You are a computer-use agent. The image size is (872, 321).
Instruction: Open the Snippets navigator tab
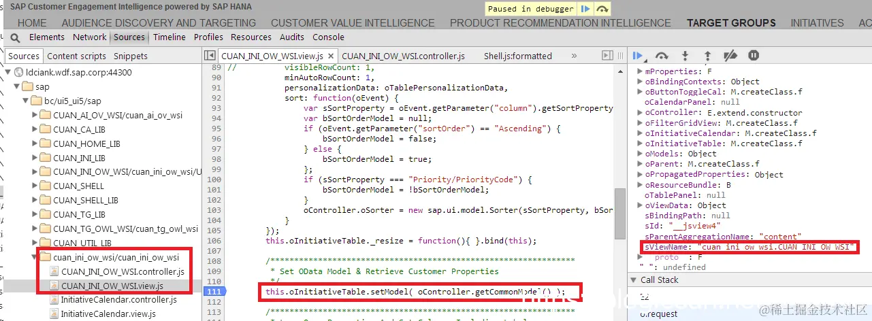click(131, 56)
